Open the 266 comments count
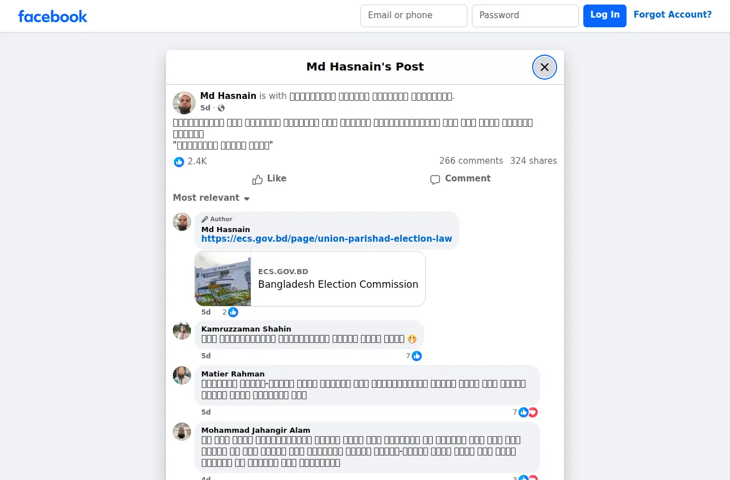This screenshot has height=480, width=730. (471, 161)
